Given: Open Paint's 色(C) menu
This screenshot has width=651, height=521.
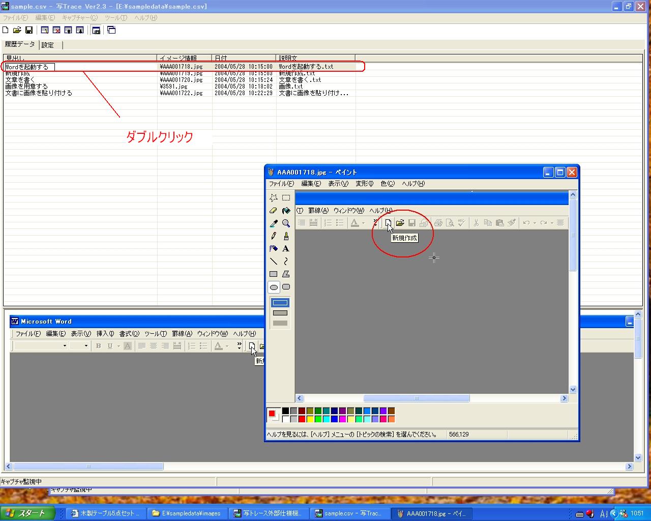Looking at the screenshot, I should (x=388, y=184).
